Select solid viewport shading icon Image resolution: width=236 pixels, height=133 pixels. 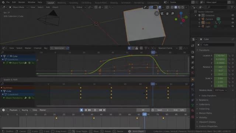(x=176, y=7)
